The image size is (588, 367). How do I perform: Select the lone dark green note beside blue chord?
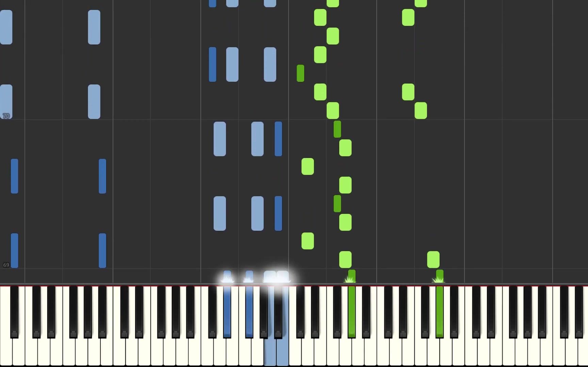[x=300, y=73]
